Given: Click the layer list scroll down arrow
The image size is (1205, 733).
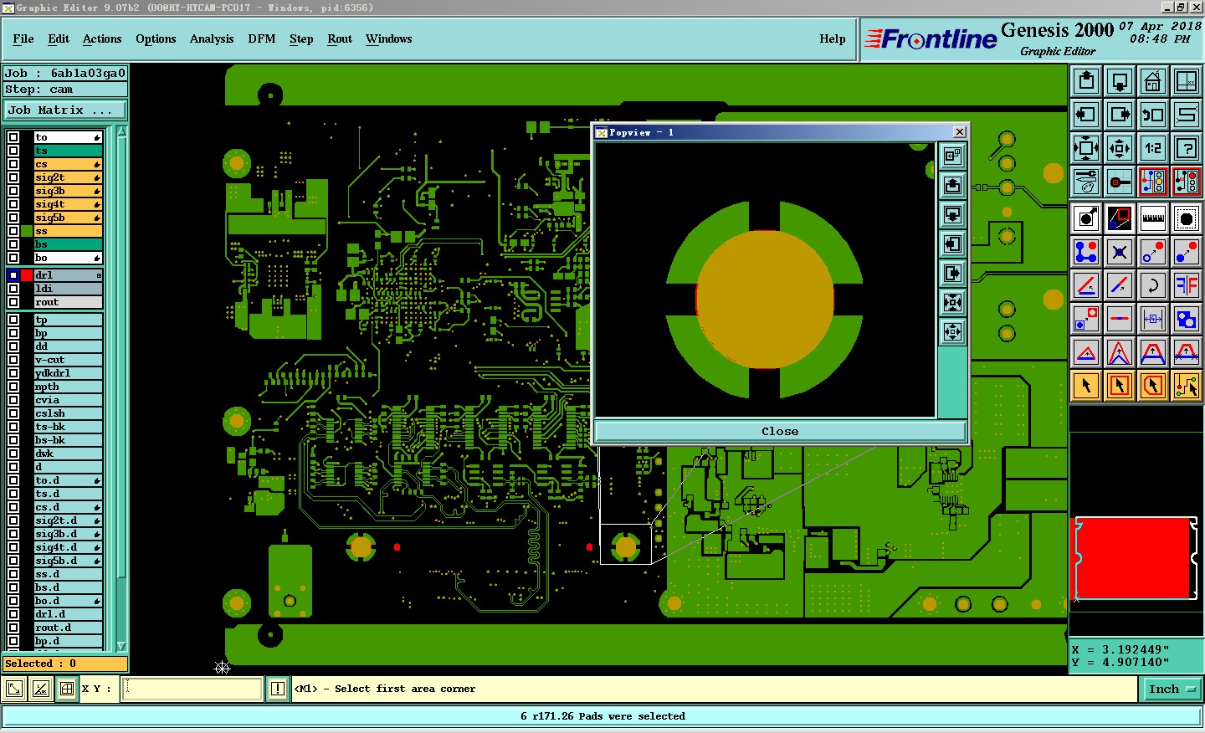Looking at the screenshot, I should coord(122,646).
